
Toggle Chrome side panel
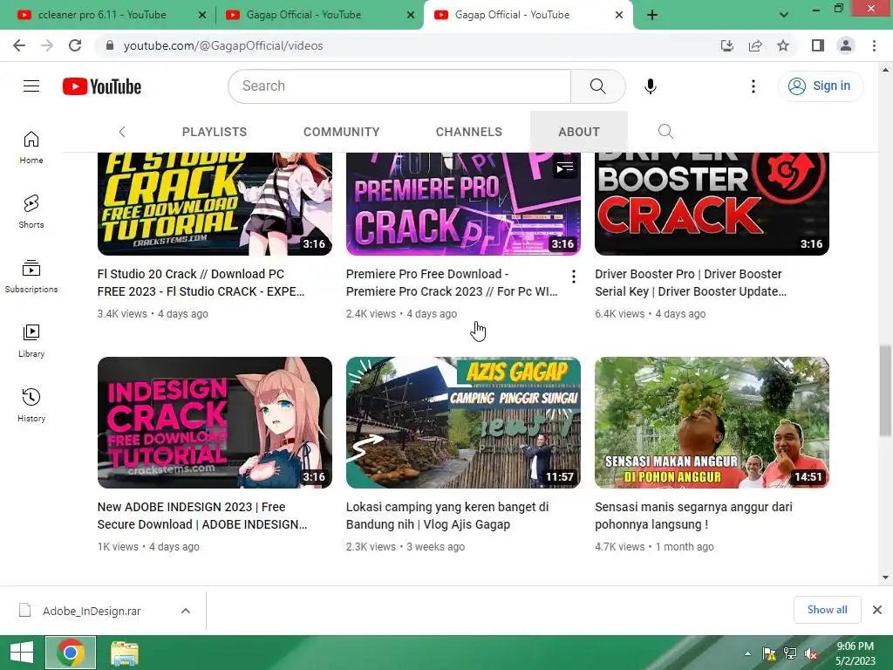pos(818,45)
